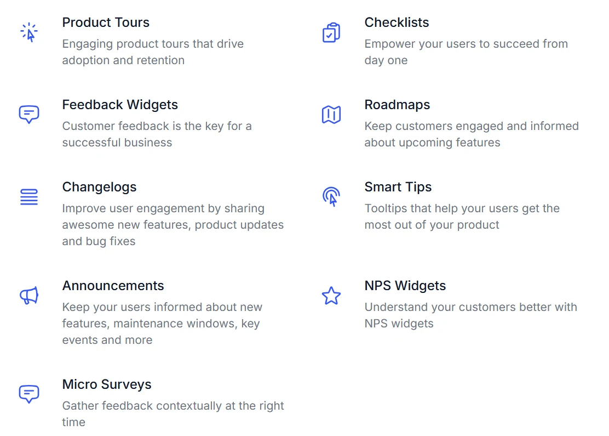Click the Smart Tips pointer icon

coord(331,197)
